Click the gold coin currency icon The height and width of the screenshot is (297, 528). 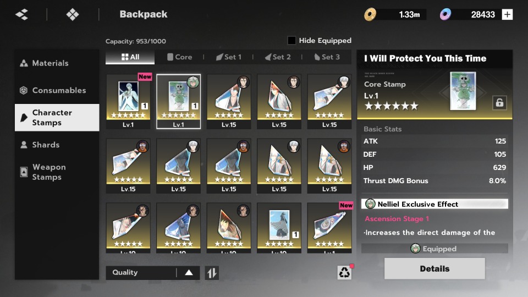tap(370, 14)
